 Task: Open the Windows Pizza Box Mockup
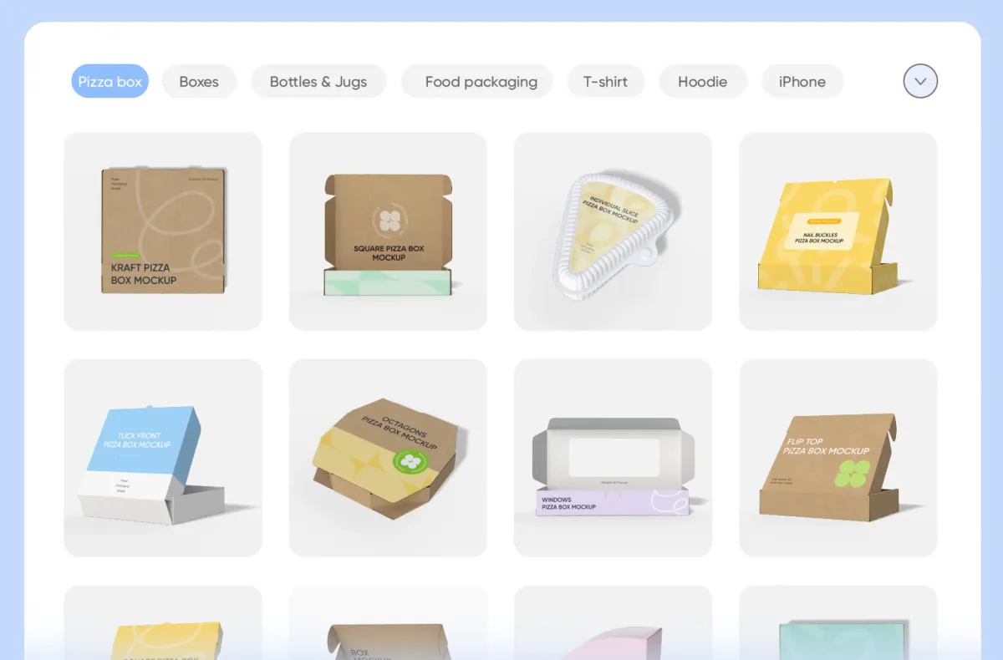[613, 458]
